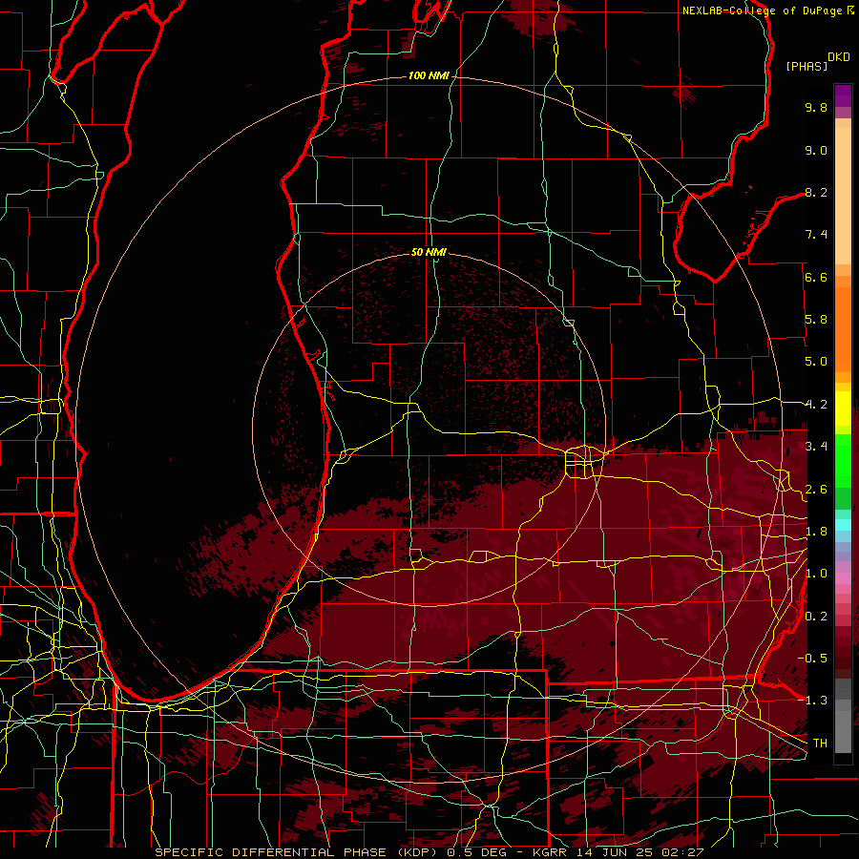The width and height of the screenshot is (859, 859).
Task: Click the yellow segment of the color bar
Action: coord(843,409)
